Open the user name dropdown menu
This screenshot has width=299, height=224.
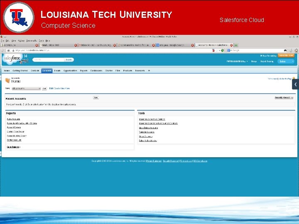coord(237,61)
